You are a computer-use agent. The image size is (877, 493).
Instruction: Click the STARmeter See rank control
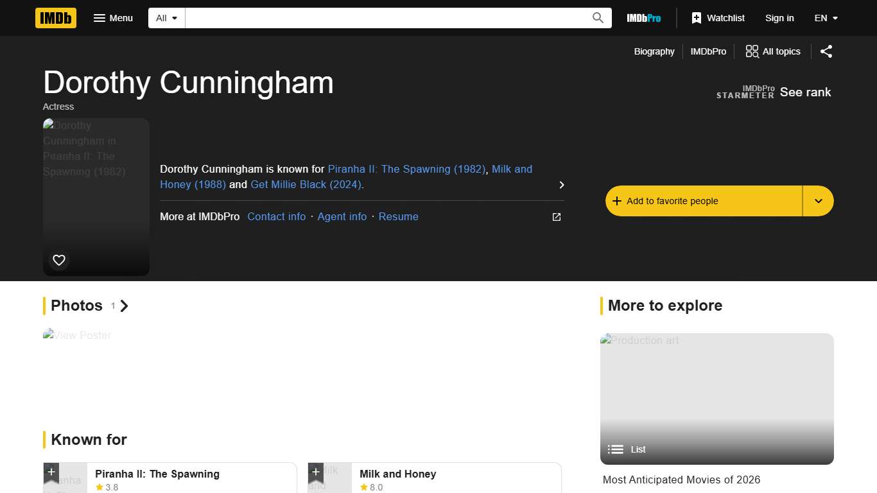click(x=805, y=92)
